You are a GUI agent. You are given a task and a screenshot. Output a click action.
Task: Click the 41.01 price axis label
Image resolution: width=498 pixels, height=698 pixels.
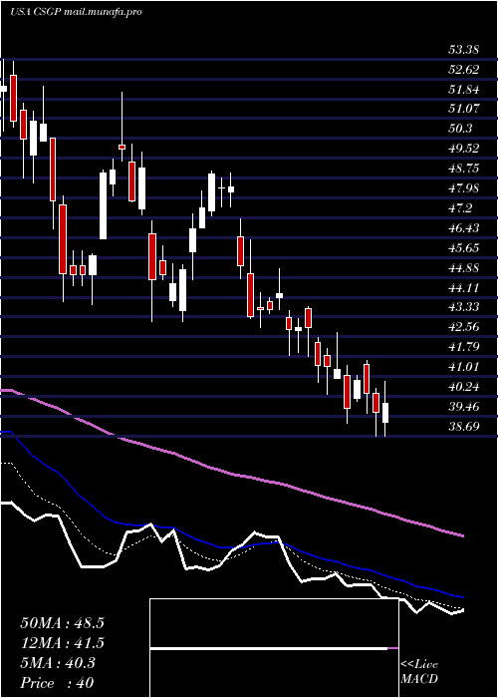464,367
